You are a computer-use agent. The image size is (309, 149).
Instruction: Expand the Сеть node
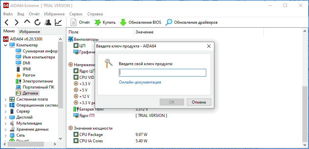pyautogui.click(x=5, y=135)
